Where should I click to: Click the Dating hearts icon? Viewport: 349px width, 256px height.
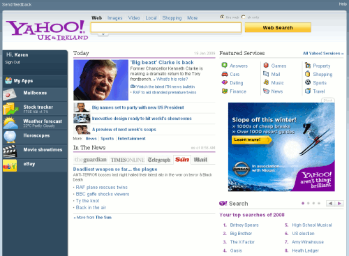click(x=225, y=82)
